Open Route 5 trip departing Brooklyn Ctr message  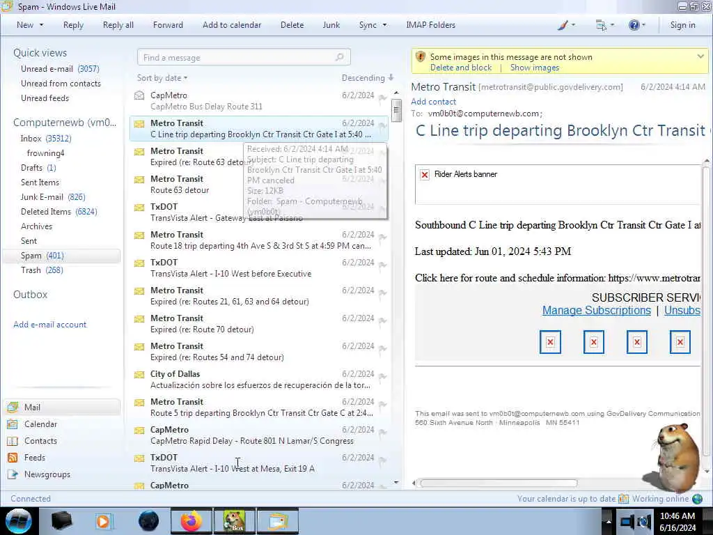point(259,407)
